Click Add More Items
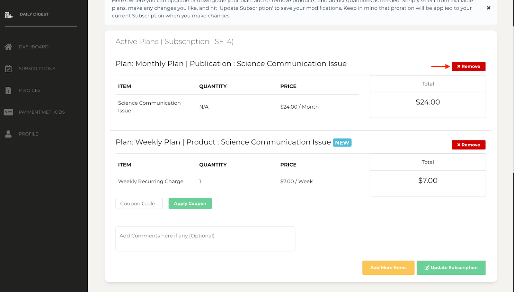 (x=388, y=268)
